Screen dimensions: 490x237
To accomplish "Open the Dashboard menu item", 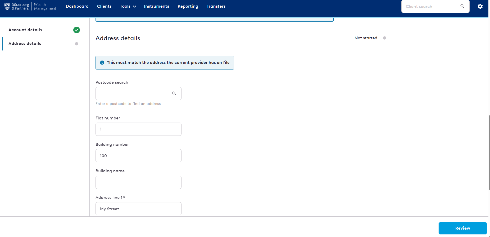I will [77, 6].
